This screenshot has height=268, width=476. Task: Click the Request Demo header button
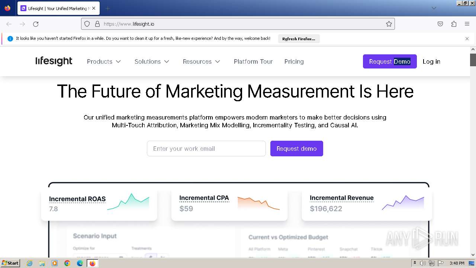(x=390, y=61)
